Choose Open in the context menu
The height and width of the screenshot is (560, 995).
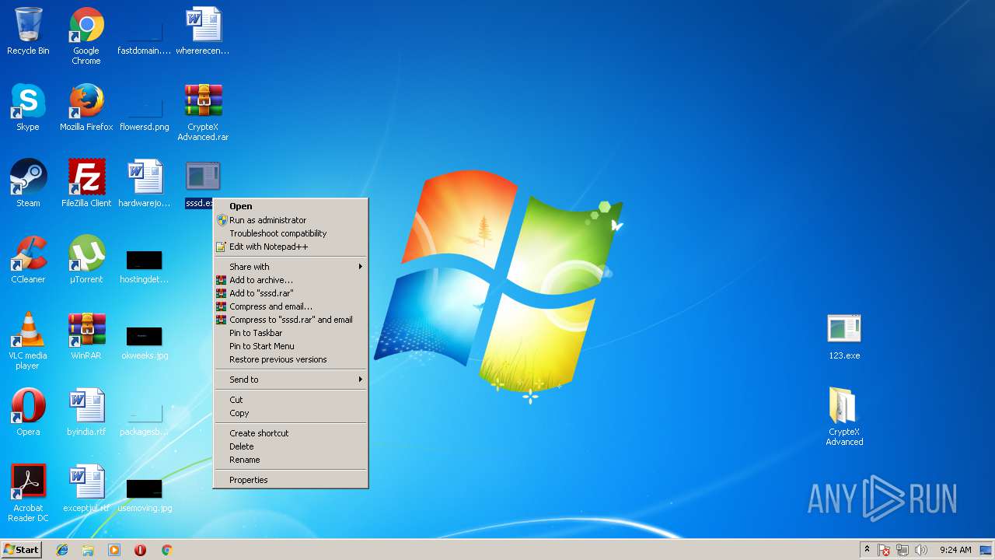[x=291, y=206]
